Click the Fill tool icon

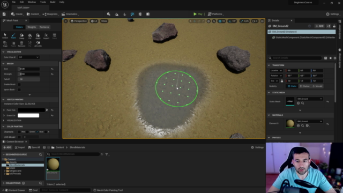[30, 36]
